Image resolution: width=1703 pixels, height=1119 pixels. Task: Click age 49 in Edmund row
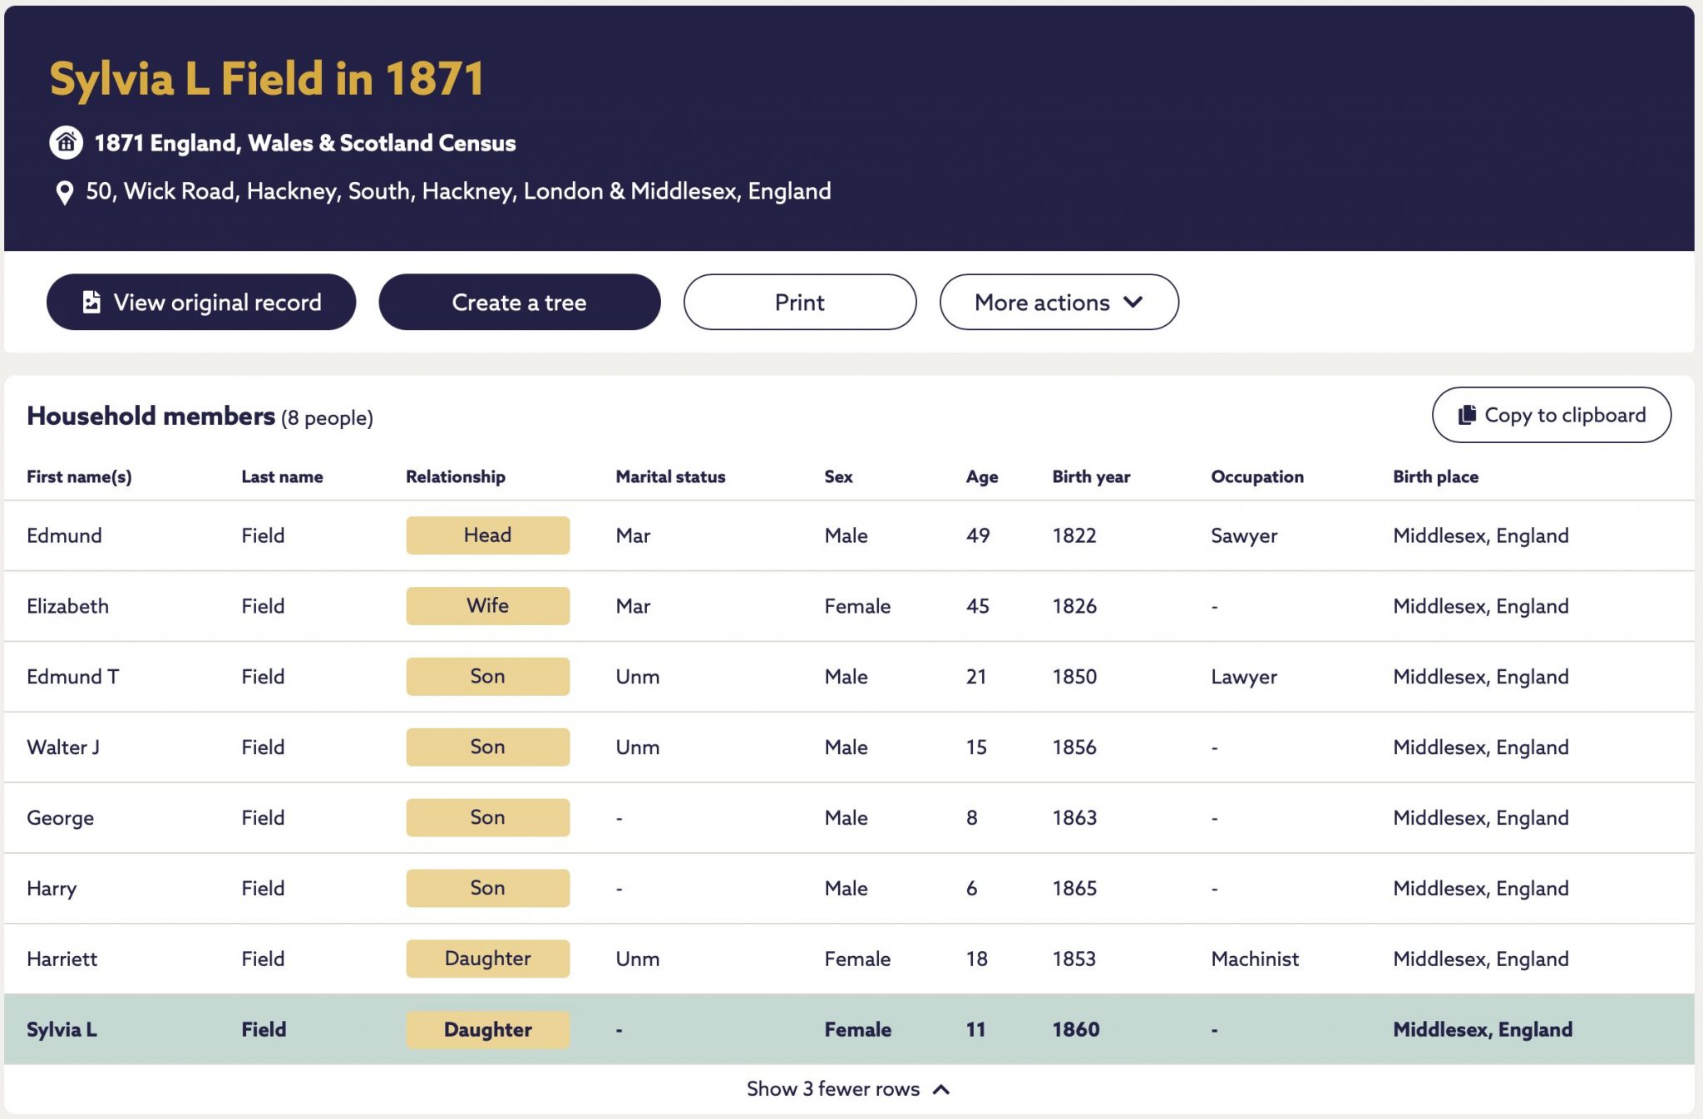click(x=978, y=535)
